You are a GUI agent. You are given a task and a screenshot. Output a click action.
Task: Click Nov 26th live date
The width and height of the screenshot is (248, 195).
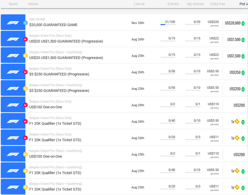[x=138, y=23]
